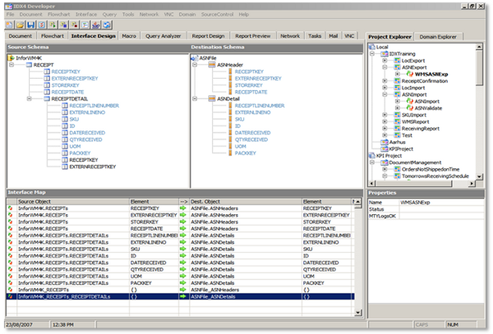
Task: Select the WMSASNExp interface icon
Action: (412, 74)
